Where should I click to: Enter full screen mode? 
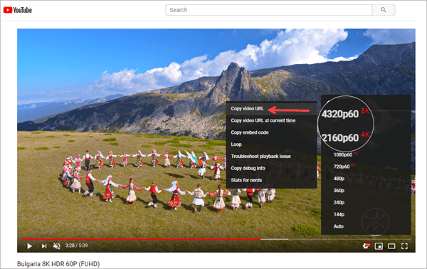[x=405, y=246]
